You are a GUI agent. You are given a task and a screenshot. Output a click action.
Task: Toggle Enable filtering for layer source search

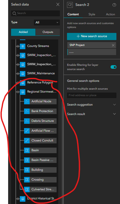click(113, 67)
